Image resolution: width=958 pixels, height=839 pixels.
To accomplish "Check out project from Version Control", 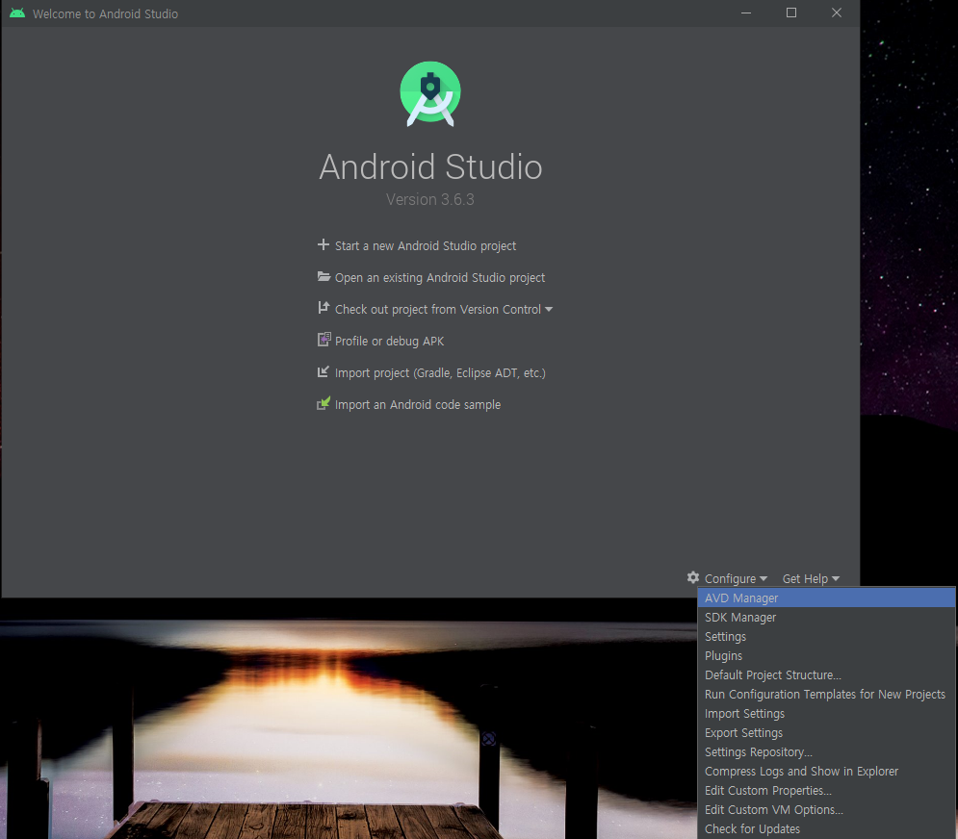I will point(437,309).
